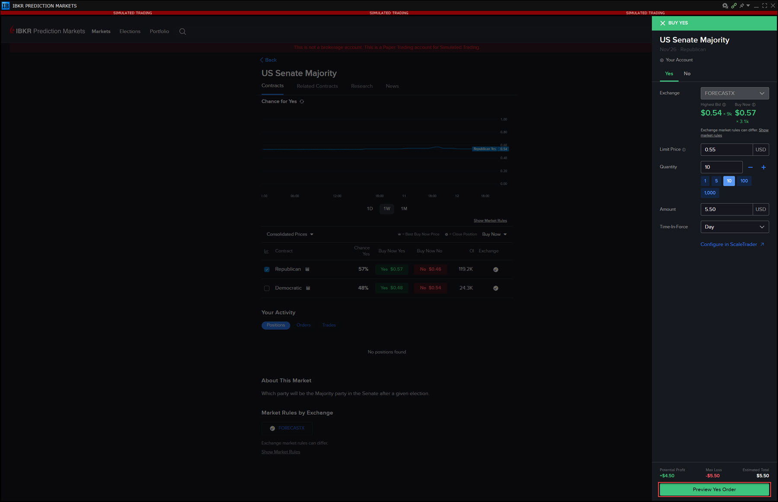Click Democratic No $0.54 buy button
This screenshot has height=502, width=778.
click(x=430, y=288)
